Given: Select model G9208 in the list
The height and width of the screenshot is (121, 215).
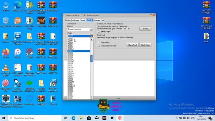Looking at the screenshot, I should click(x=79, y=55).
